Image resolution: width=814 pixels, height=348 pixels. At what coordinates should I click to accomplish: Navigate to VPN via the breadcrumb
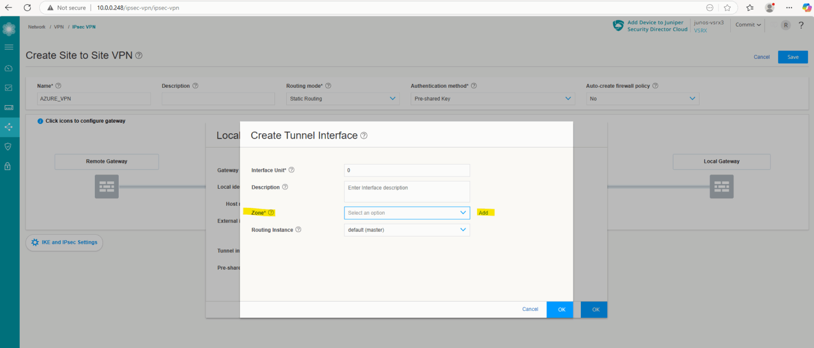click(x=58, y=26)
